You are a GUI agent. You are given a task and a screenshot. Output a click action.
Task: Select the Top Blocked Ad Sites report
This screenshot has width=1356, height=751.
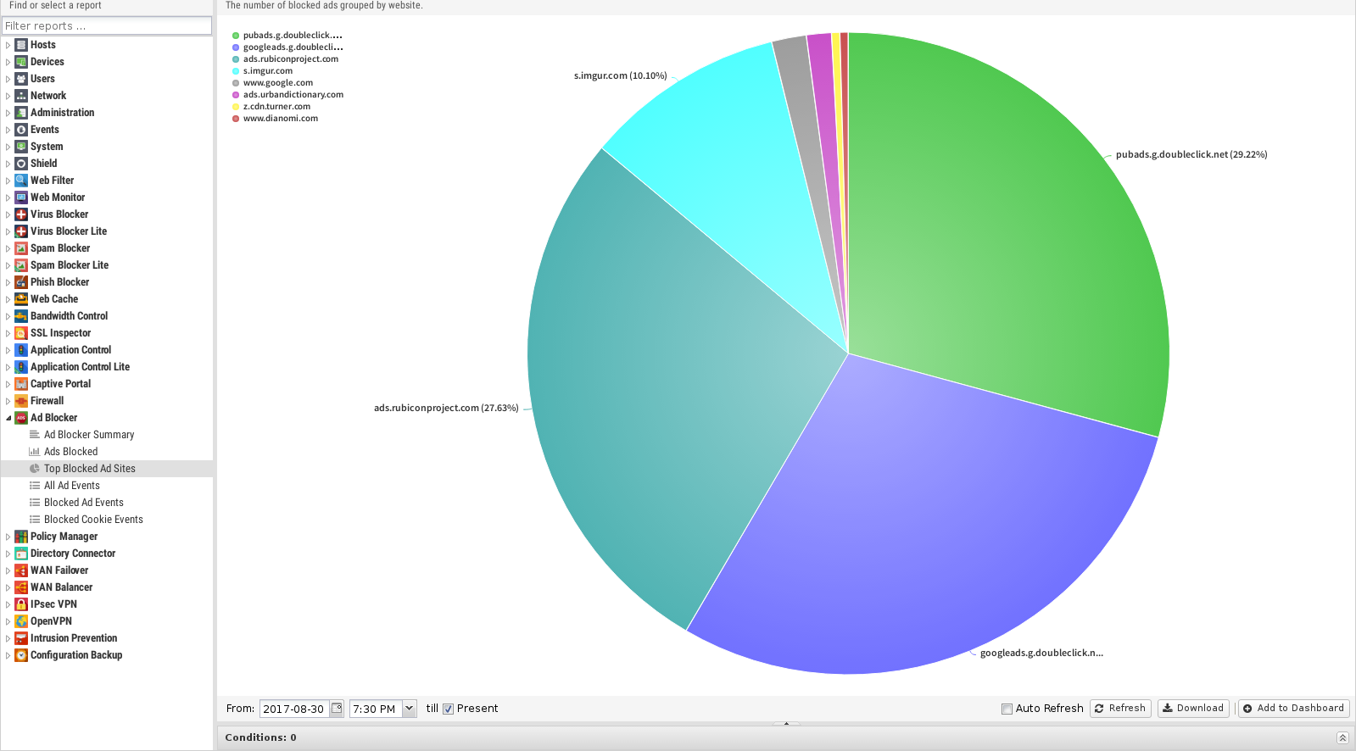click(x=90, y=469)
